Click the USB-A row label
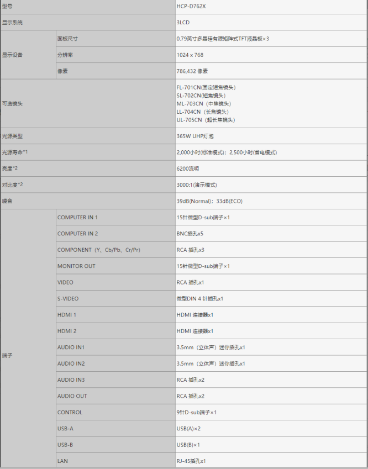The image size is (368, 469). (65, 429)
